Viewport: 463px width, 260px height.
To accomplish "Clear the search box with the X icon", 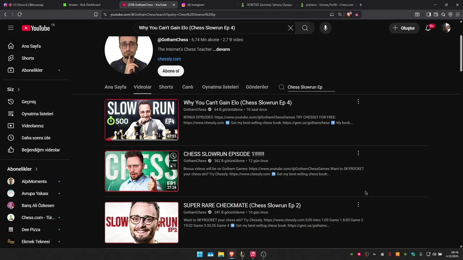I will (x=290, y=28).
